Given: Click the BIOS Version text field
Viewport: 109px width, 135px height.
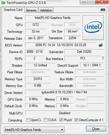Looking at the screenshot, I should [61, 45].
